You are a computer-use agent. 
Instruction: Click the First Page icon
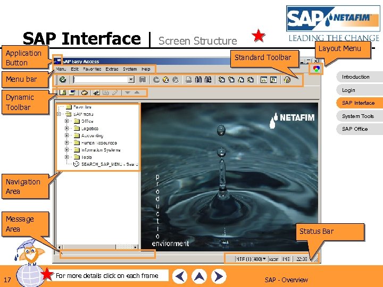[221, 80]
